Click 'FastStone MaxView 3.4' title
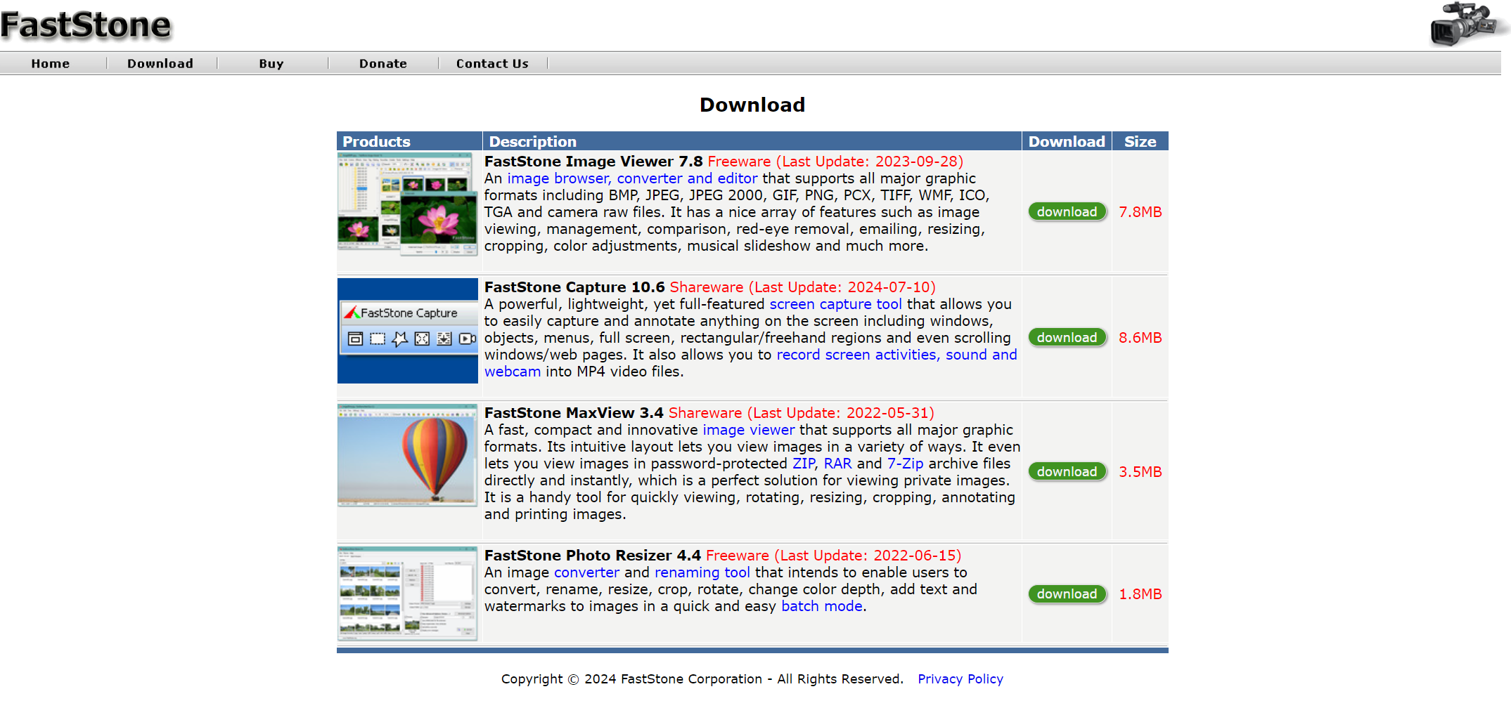The image size is (1511, 708). (x=574, y=413)
